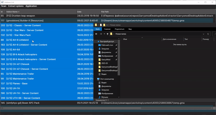Select [simfphys-gd] Boxer APC Pack row
The width and height of the screenshot is (216, 115).
tap(107, 103)
